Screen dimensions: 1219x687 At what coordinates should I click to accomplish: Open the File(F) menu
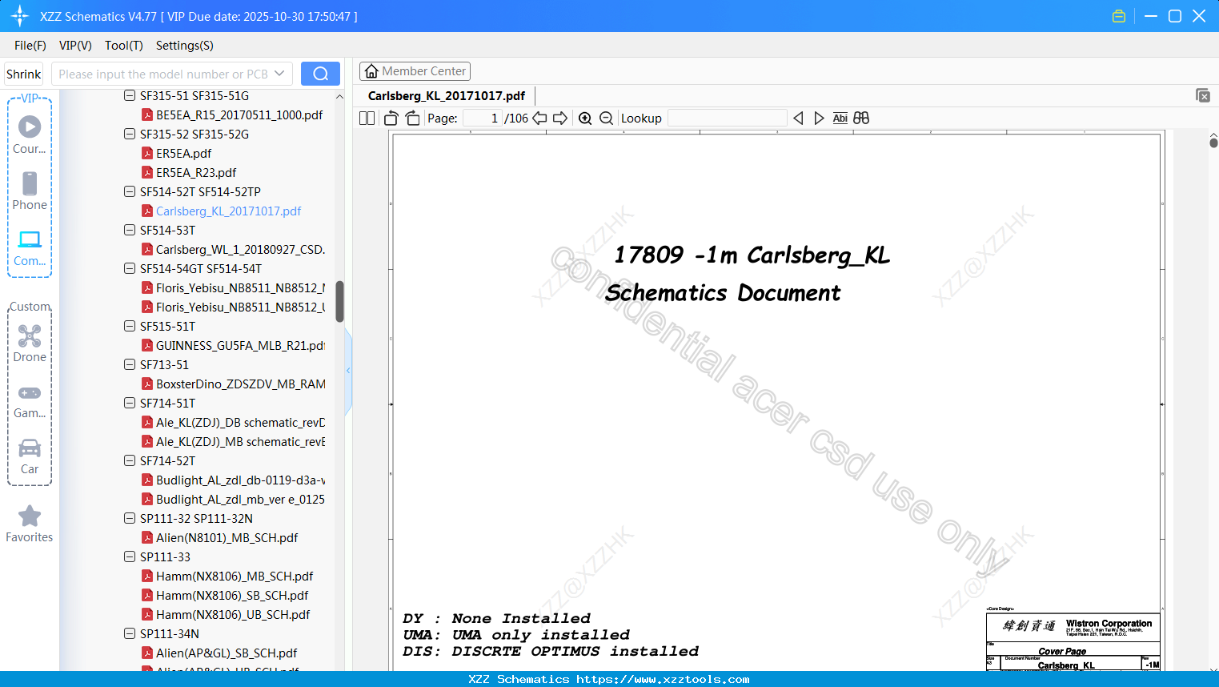[30, 46]
